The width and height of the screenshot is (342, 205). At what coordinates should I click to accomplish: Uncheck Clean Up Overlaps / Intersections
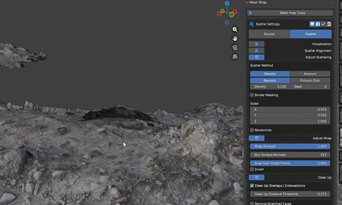[x=252, y=185]
